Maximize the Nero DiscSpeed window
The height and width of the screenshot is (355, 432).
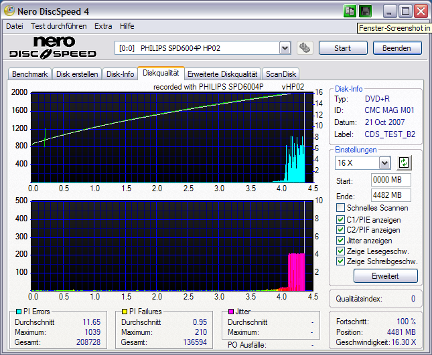(405, 11)
